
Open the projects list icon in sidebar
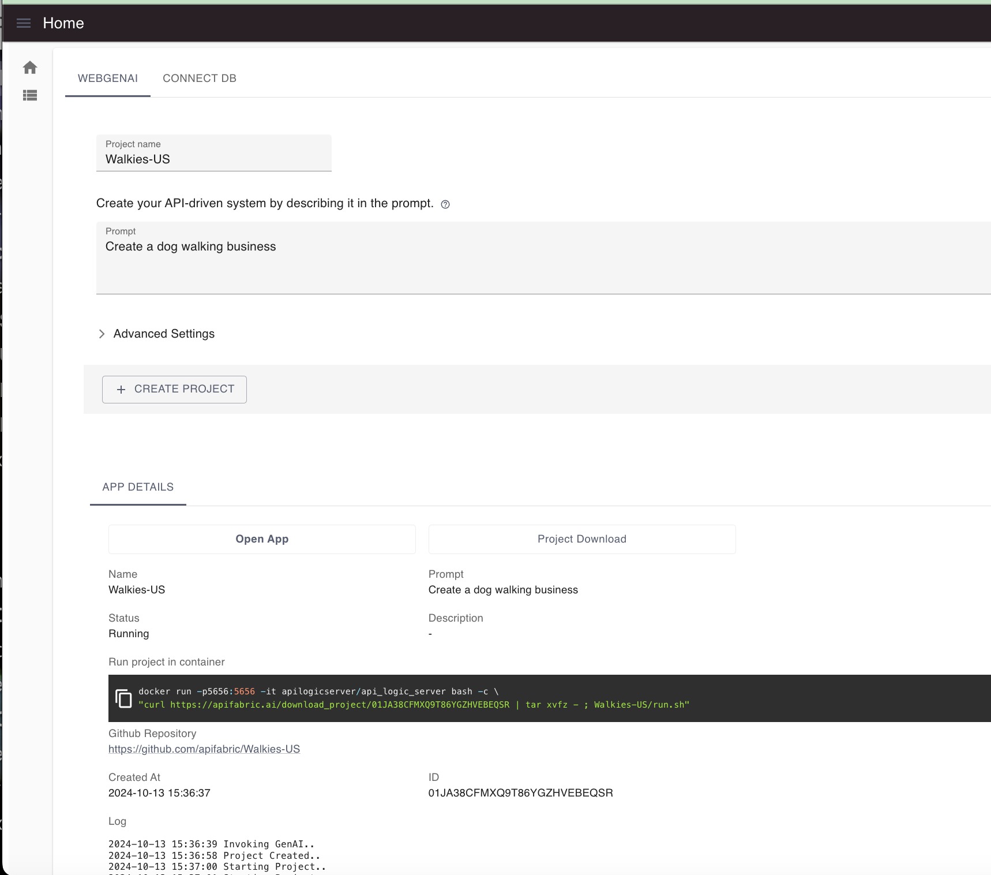click(x=30, y=95)
